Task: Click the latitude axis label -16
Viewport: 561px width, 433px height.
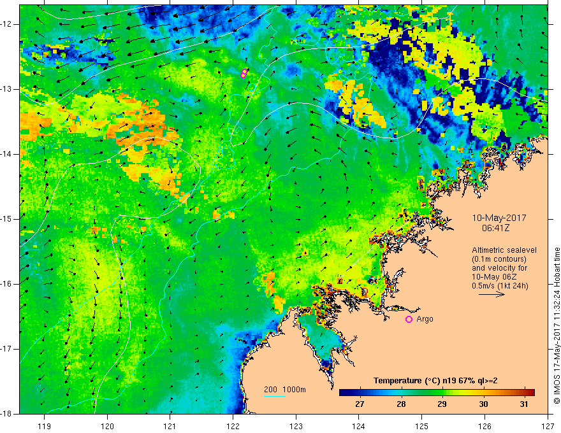Action: [x=7, y=284]
